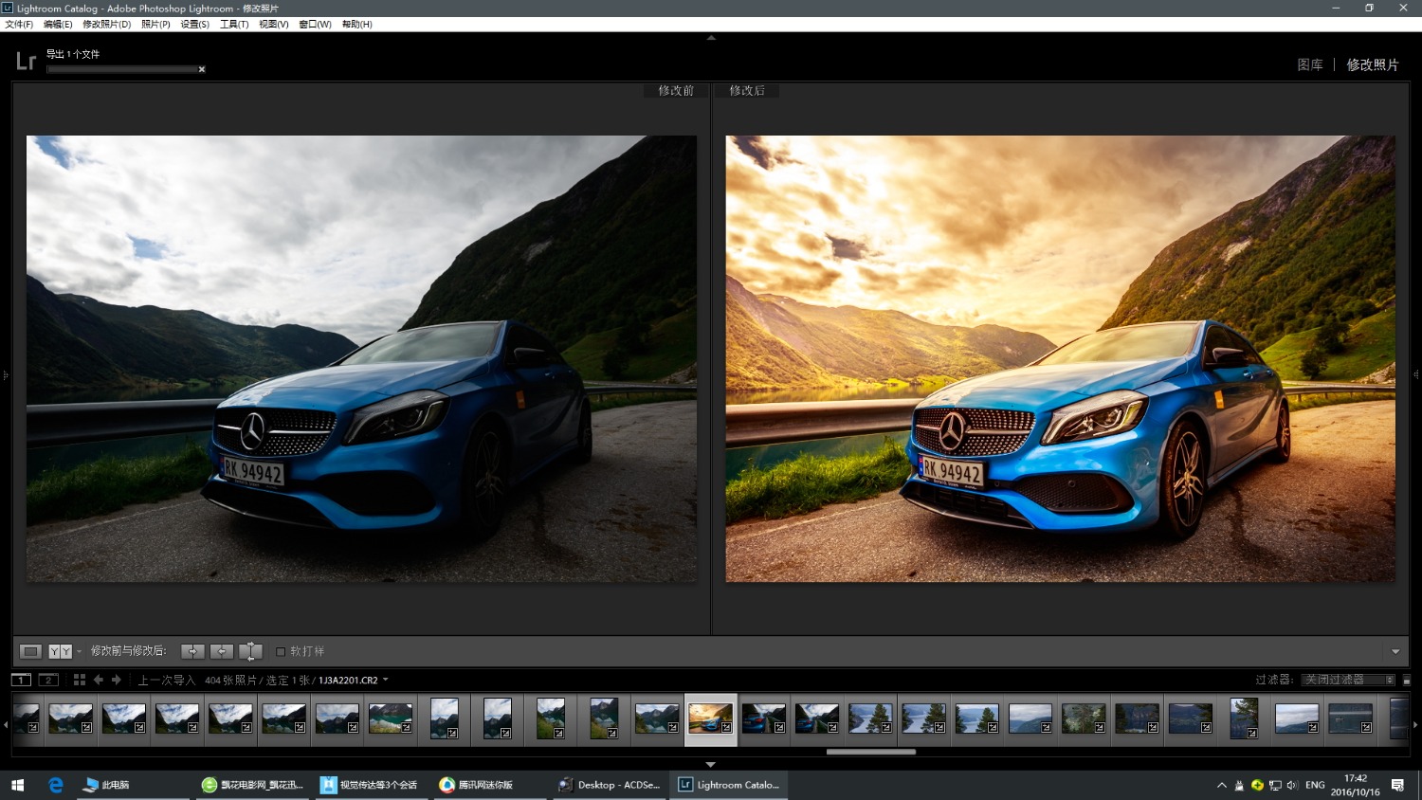Open the 帮助(H) menu

pyautogui.click(x=356, y=25)
